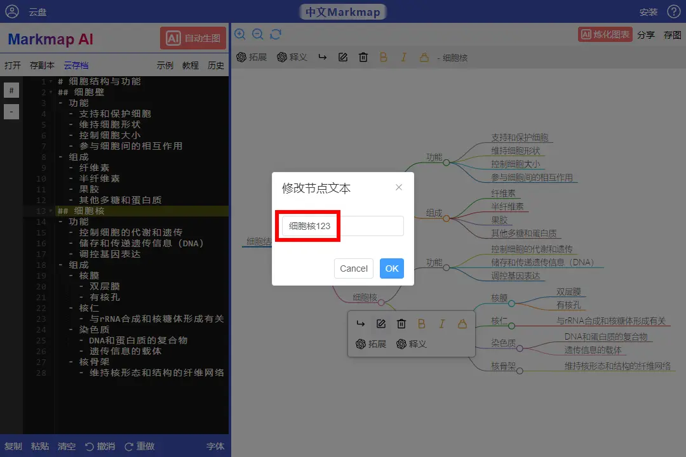Click the node text input field
The height and width of the screenshot is (457, 686).
(x=342, y=226)
